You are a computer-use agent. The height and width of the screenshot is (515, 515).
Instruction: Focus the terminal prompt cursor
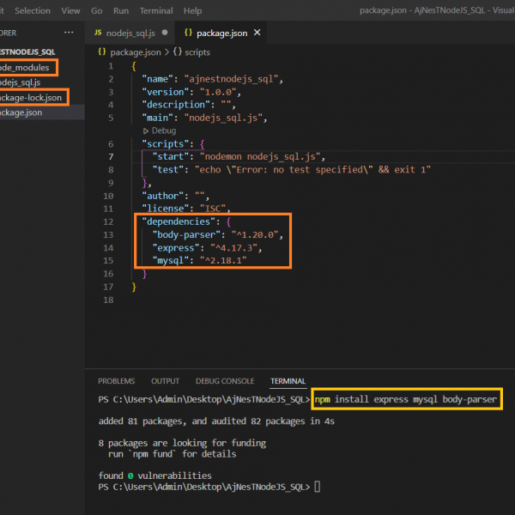click(x=317, y=487)
